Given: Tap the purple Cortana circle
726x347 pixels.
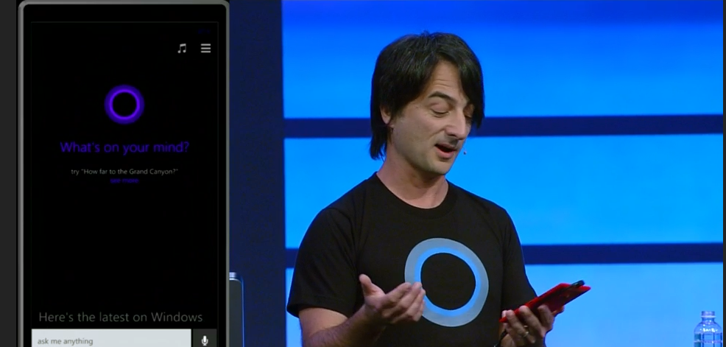Looking at the screenshot, I should click(124, 104).
